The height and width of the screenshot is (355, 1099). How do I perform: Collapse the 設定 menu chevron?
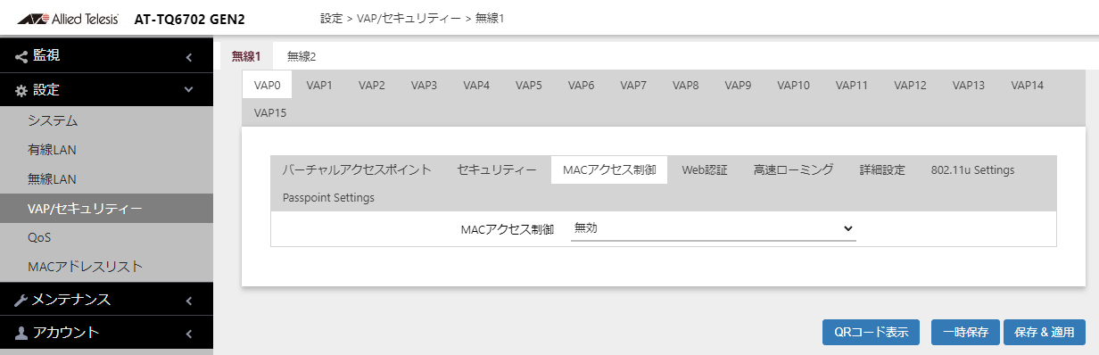point(188,90)
